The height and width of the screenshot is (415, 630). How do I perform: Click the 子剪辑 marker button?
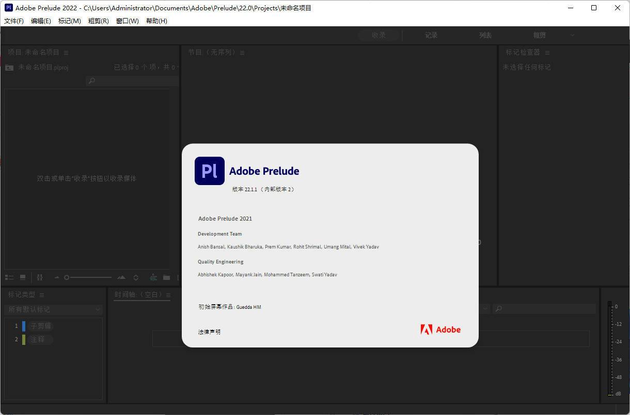pyautogui.click(x=40, y=326)
